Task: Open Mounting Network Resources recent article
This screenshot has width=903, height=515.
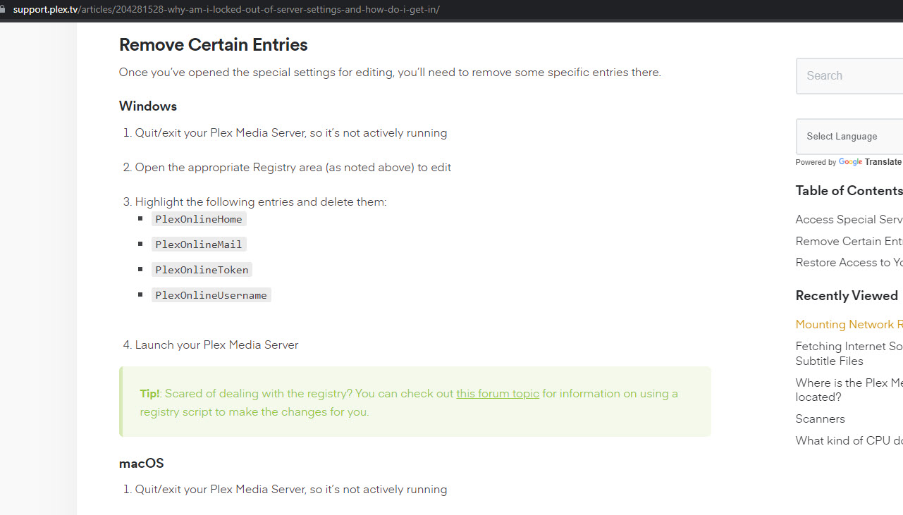Action: 849,324
